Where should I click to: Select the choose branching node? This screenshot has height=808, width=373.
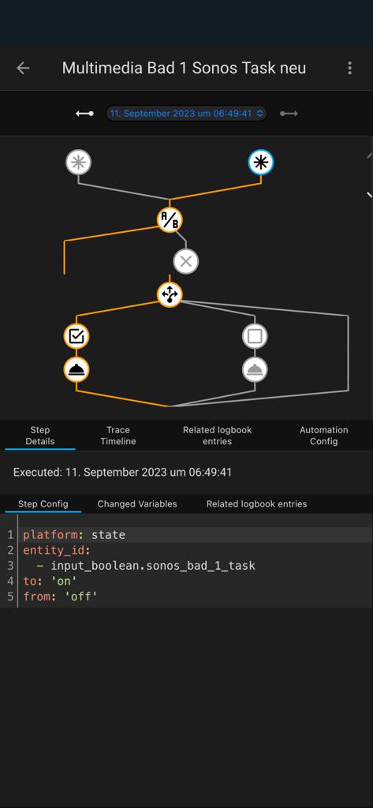click(x=170, y=295)
